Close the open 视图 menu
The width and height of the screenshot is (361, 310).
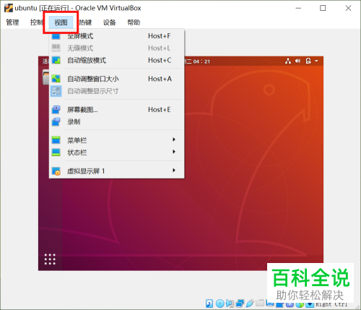point(61,22)
